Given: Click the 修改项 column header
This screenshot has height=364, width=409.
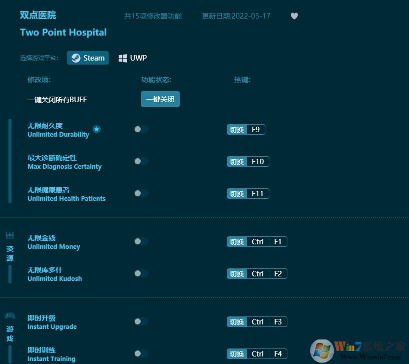Looking at the screenshot, I should click(x=39, y=80).
